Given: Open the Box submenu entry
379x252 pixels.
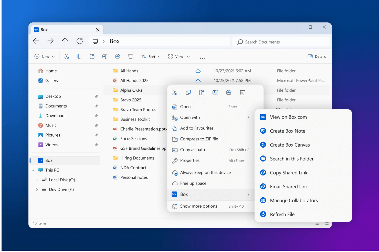Looking at the screenshot, I should (x=211, y=194).
